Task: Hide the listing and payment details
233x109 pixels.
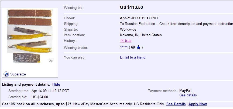Action: click(56, 84)
